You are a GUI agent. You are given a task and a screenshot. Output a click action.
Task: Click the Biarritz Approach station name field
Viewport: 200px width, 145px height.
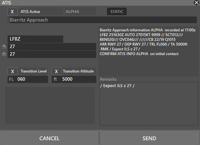pyautogui.click(x=103, y=20)
